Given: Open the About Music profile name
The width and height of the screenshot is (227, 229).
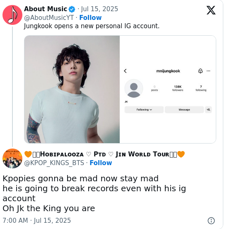Looking at the screenshot, I should point(46,9).
